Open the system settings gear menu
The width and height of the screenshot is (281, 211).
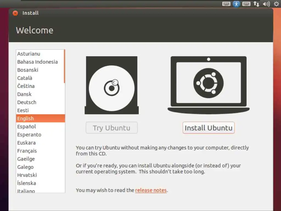tap(276, 4)
